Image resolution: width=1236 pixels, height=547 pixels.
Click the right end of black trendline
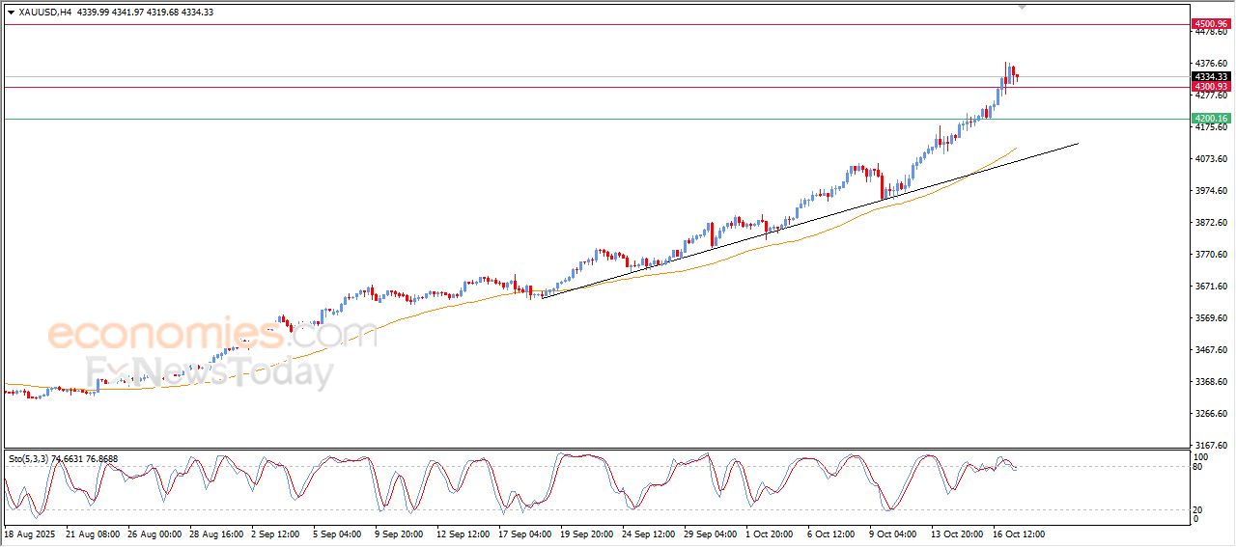(x=1077, y=144)
